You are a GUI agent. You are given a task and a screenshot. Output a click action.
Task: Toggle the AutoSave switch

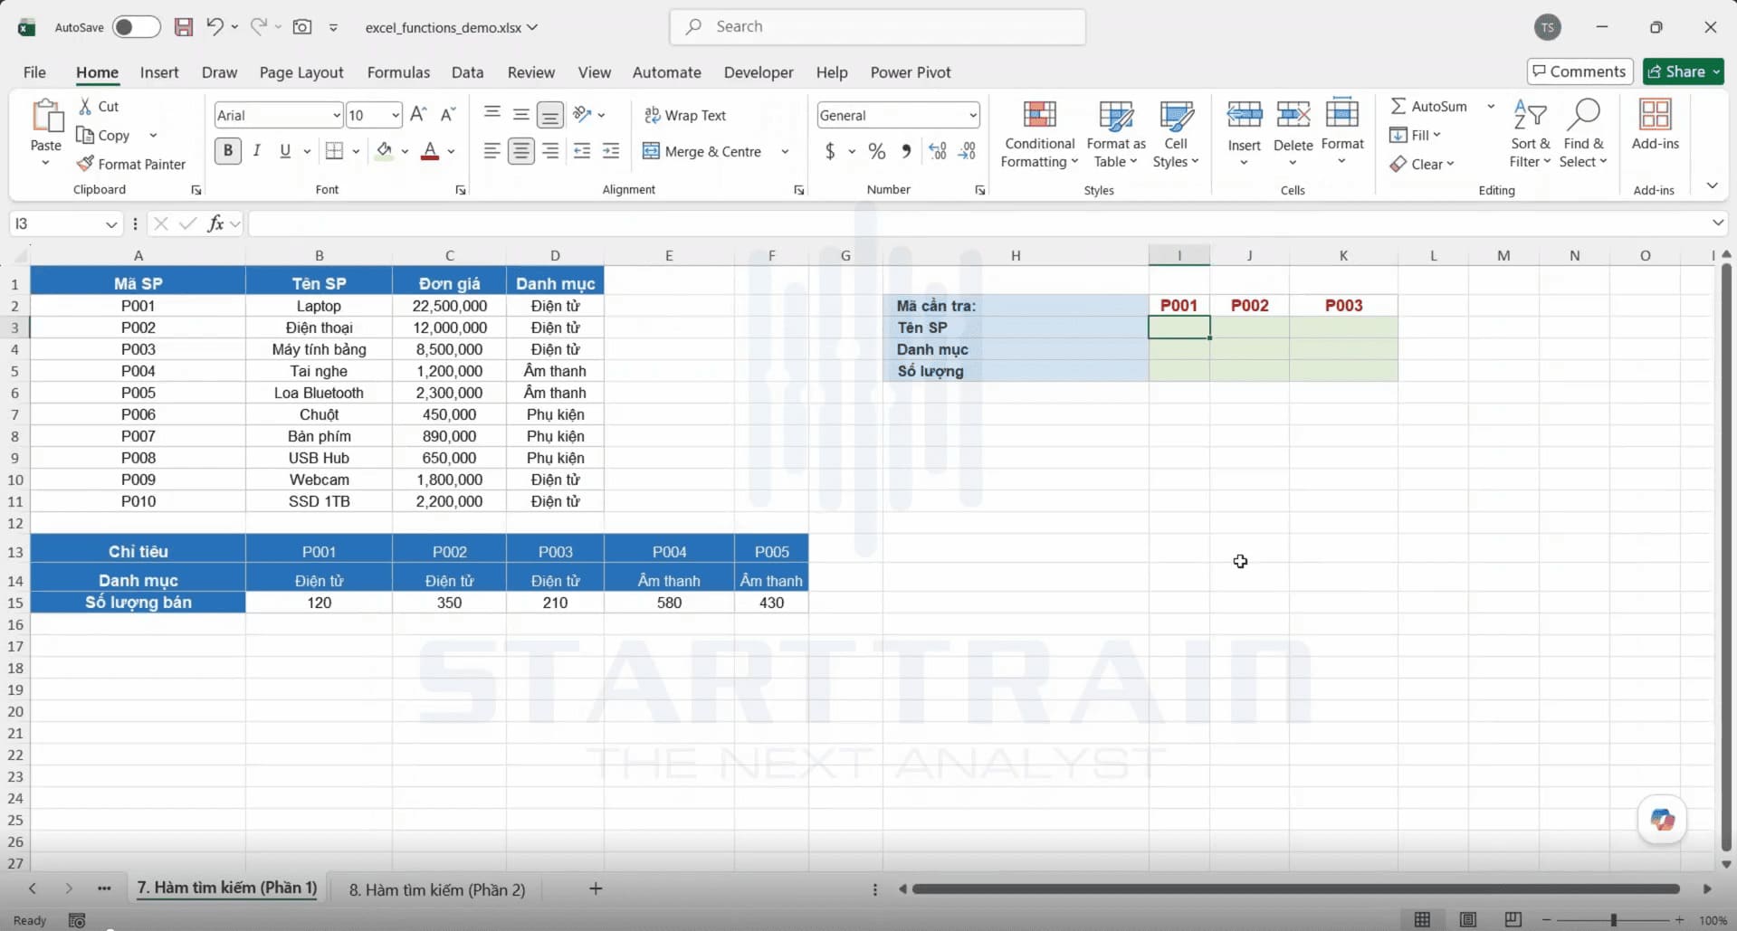[136, 27]
